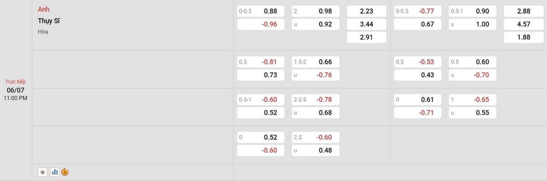Choose 1X2 odds 2.23 for Anh
The image size is (547, 181).
[x=366, y=11]
